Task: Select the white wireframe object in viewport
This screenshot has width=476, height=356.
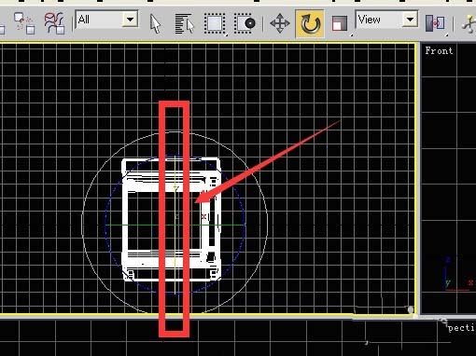Action: (x=172, y=220)
